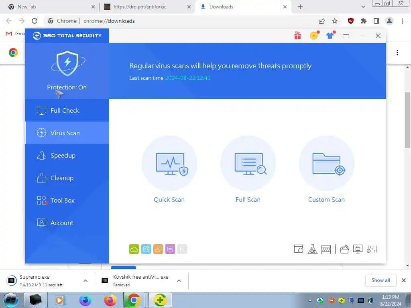Expand options for Supremo.exe download
Screen dimensions: 411x308
[x=85, y=281]
